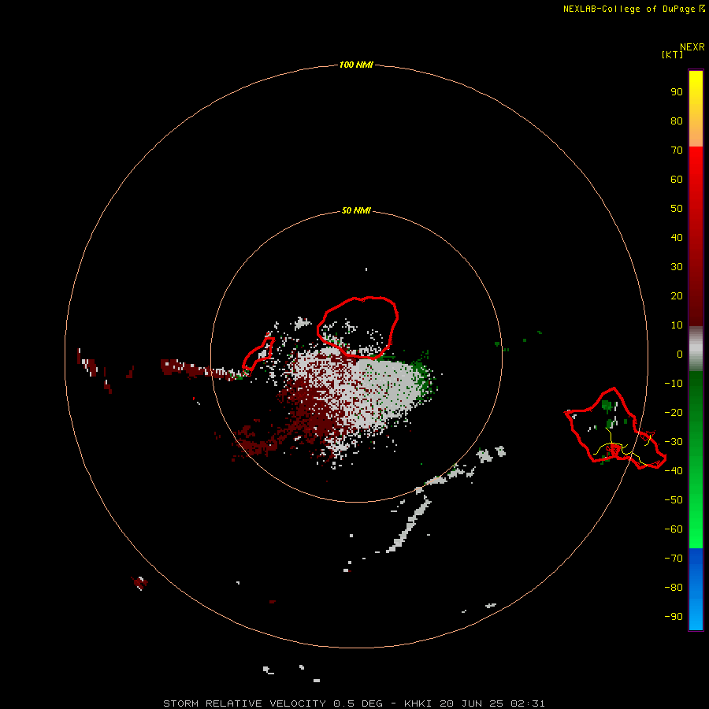
Task: Click the -10 value on the velocity scale
Action: pyautogui.click(x=674, y=384)
